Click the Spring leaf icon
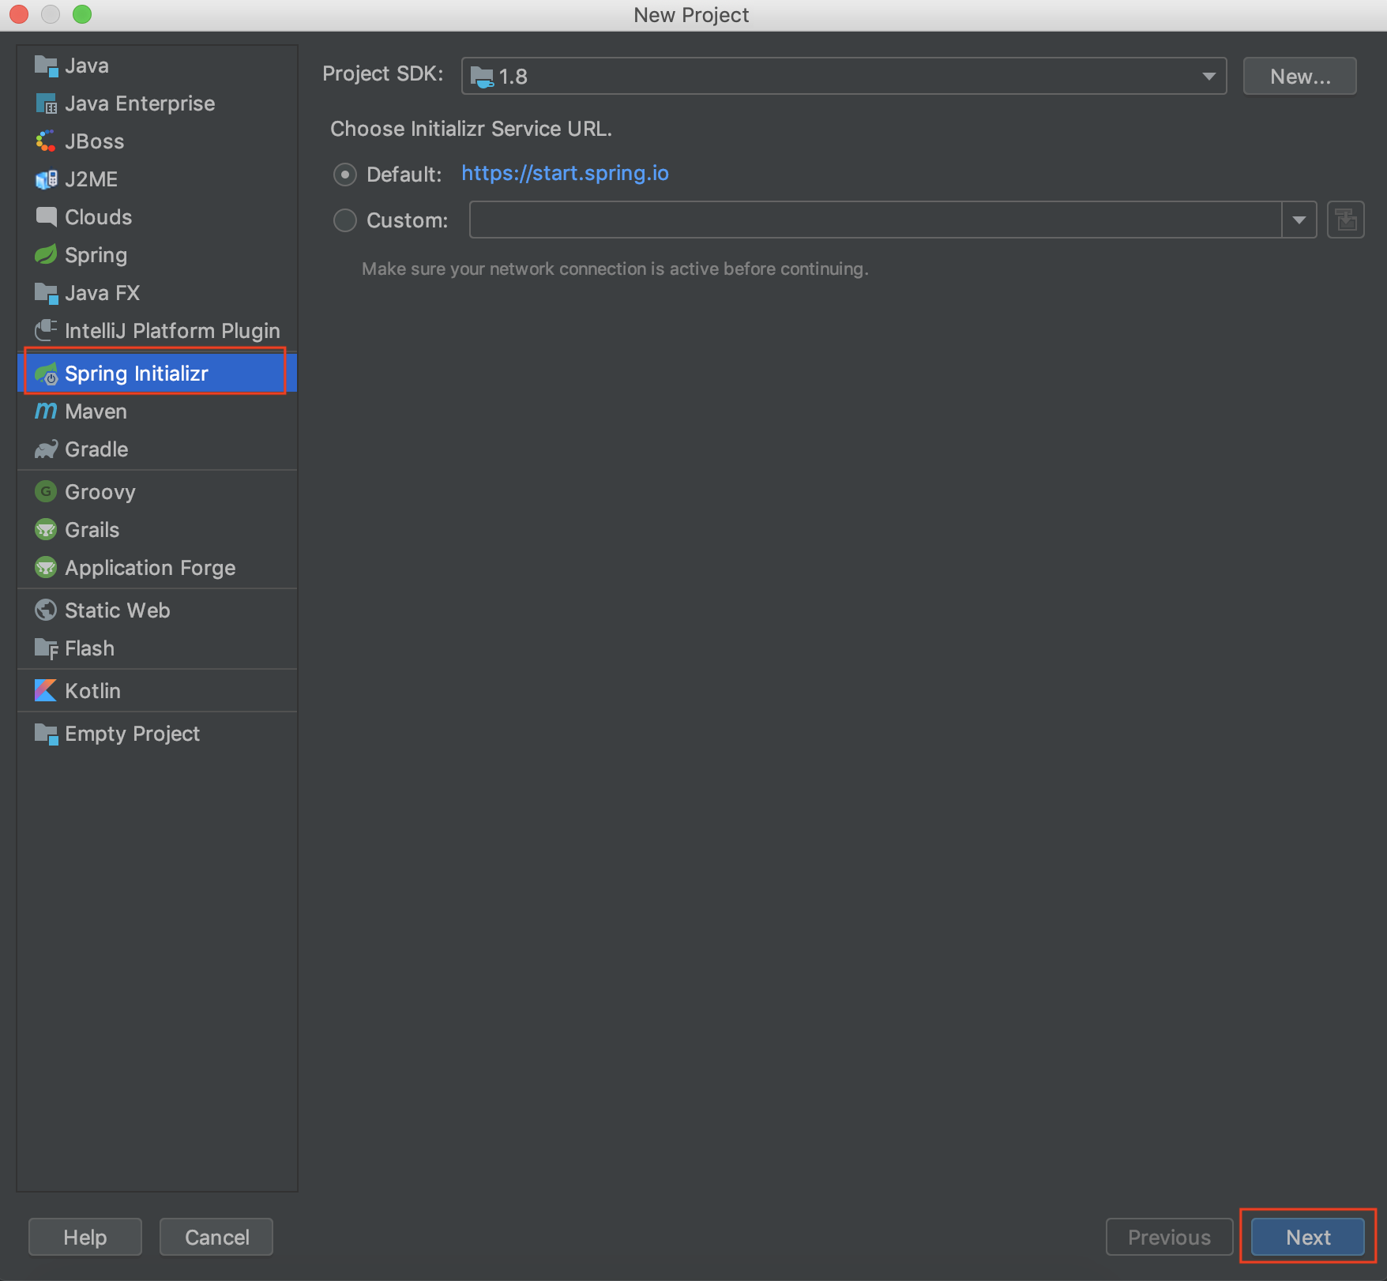 tap(46, 255)
